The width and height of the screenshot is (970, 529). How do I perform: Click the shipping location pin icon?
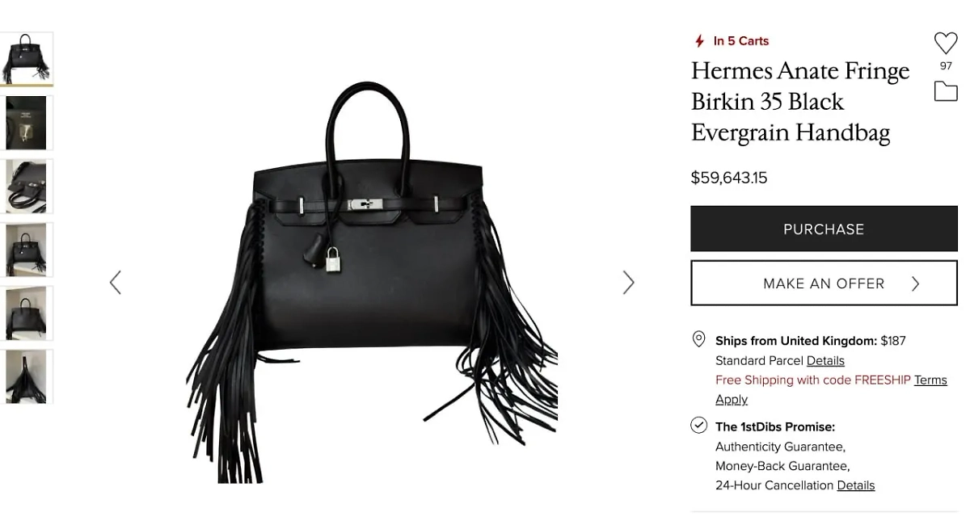[699, 339]
